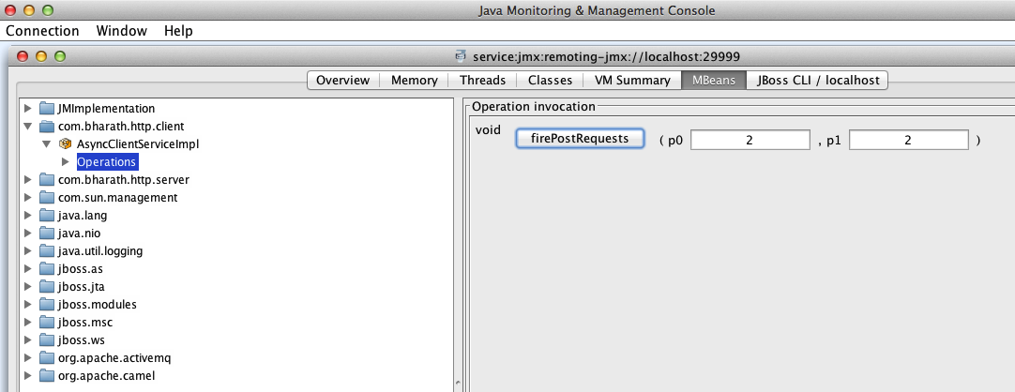Image resolution: width=1015 pixels, height=392 pixels.
Task: Expand the org.apache.activemq node
Action: [x=27, y=357]
